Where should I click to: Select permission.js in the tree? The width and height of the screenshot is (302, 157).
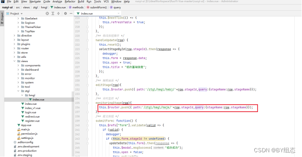click(x=27, y=134)
